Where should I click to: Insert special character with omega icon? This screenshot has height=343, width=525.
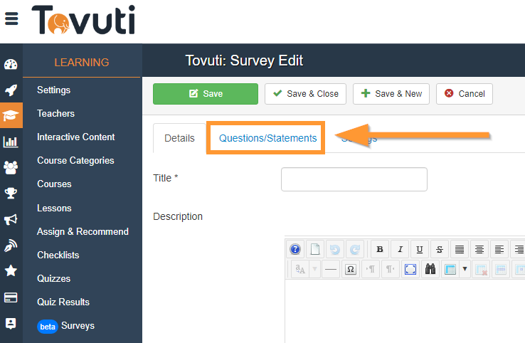[x=350, y=270]
